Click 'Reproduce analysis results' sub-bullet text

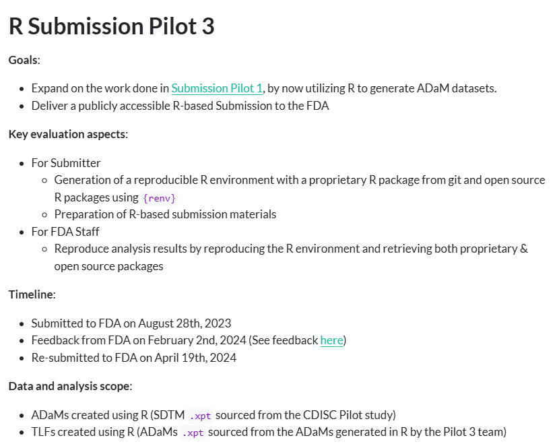point(291,249)
